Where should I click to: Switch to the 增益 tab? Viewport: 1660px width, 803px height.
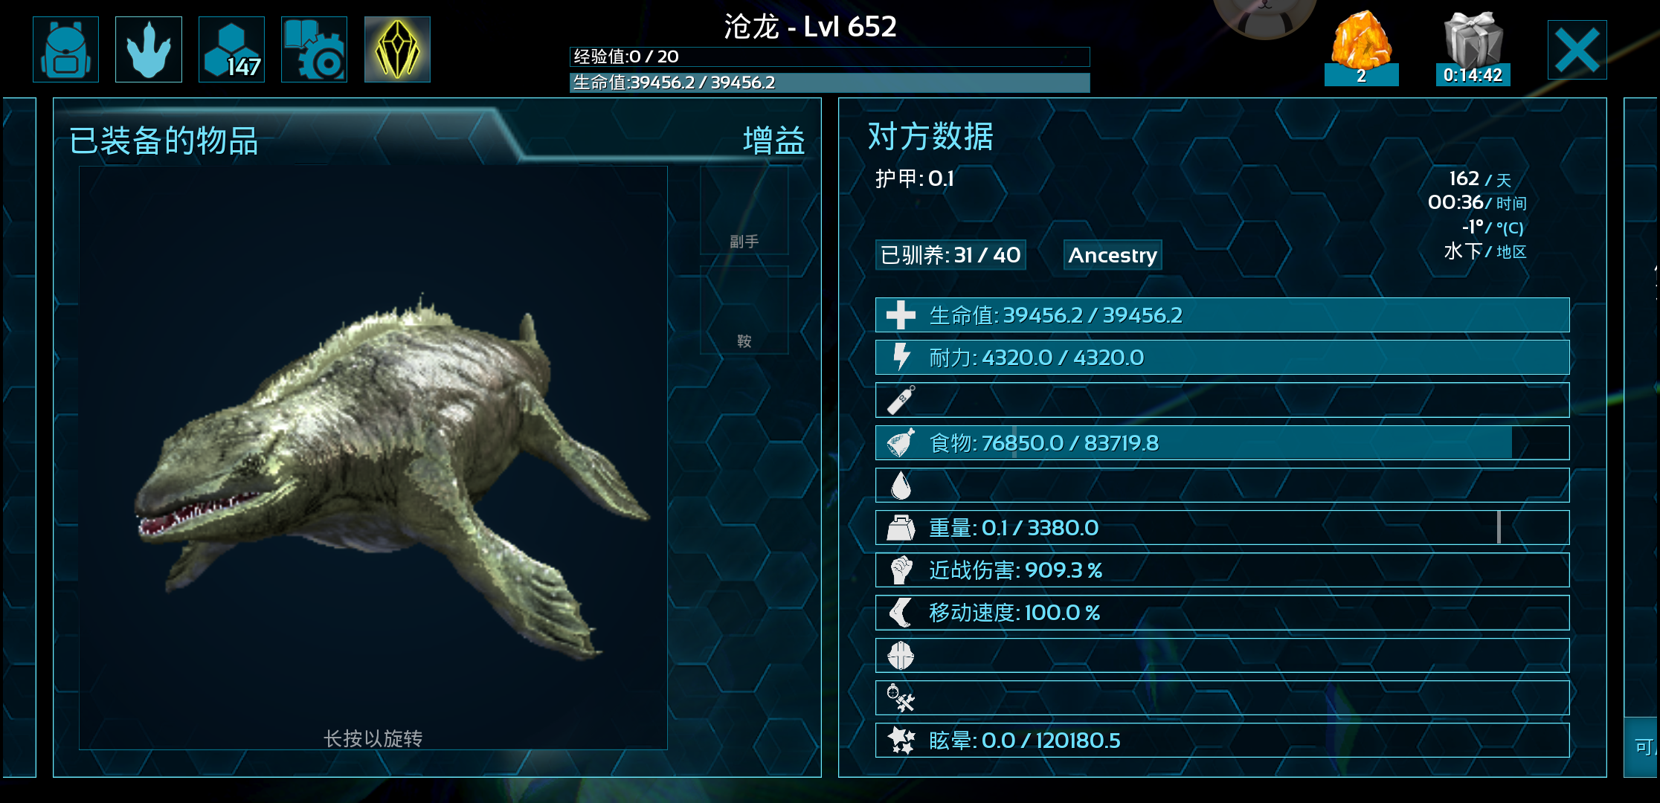tap(774, 141)
